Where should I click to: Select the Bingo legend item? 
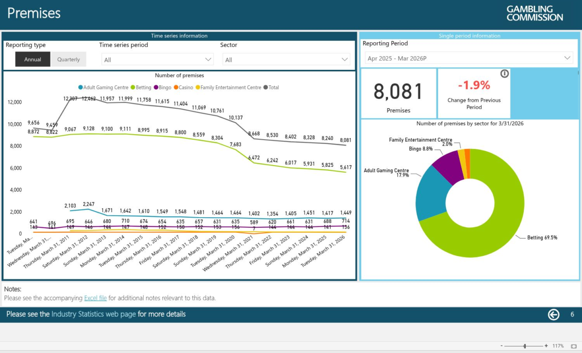click(162, 88)
